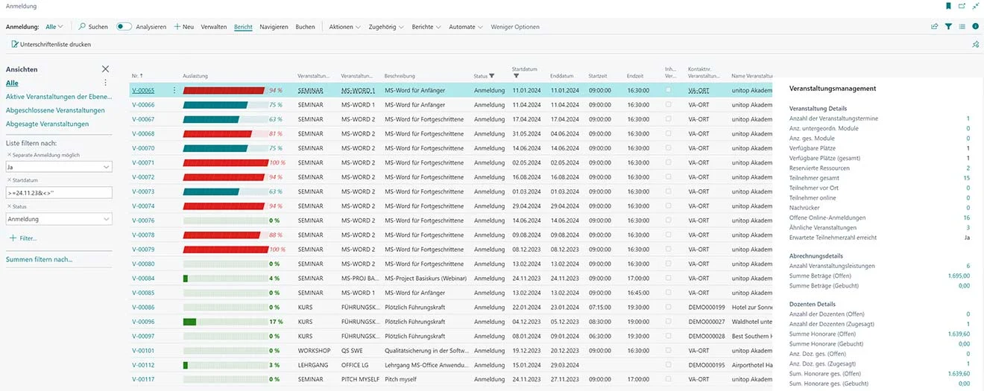Check the checkbox in row V-00066
Screen dimensions: 984x391
point(668,105)
